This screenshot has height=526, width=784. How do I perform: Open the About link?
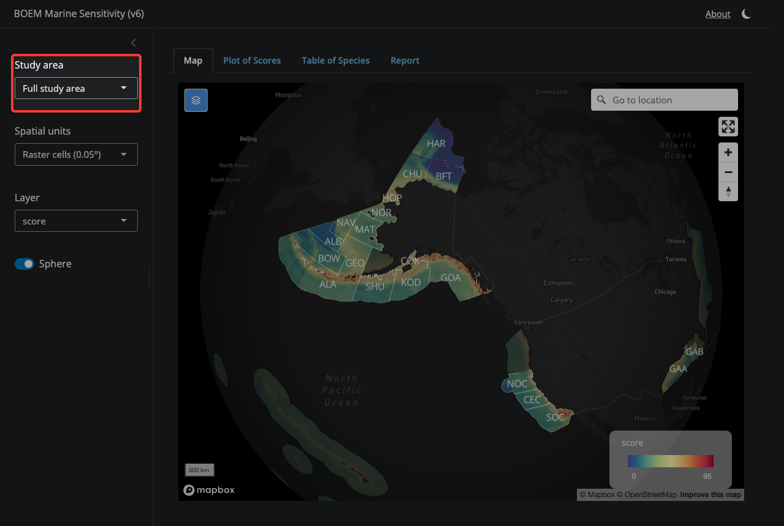[718, 13]
